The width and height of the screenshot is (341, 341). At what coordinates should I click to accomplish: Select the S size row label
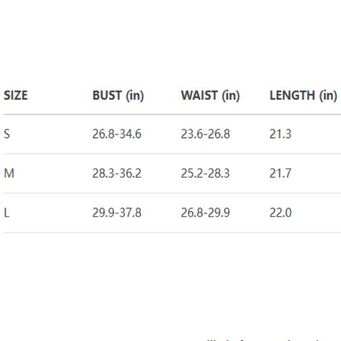click(7, 134)
